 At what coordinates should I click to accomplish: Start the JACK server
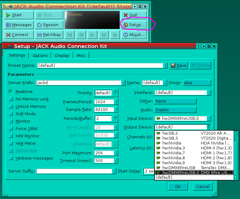(19, 15)
